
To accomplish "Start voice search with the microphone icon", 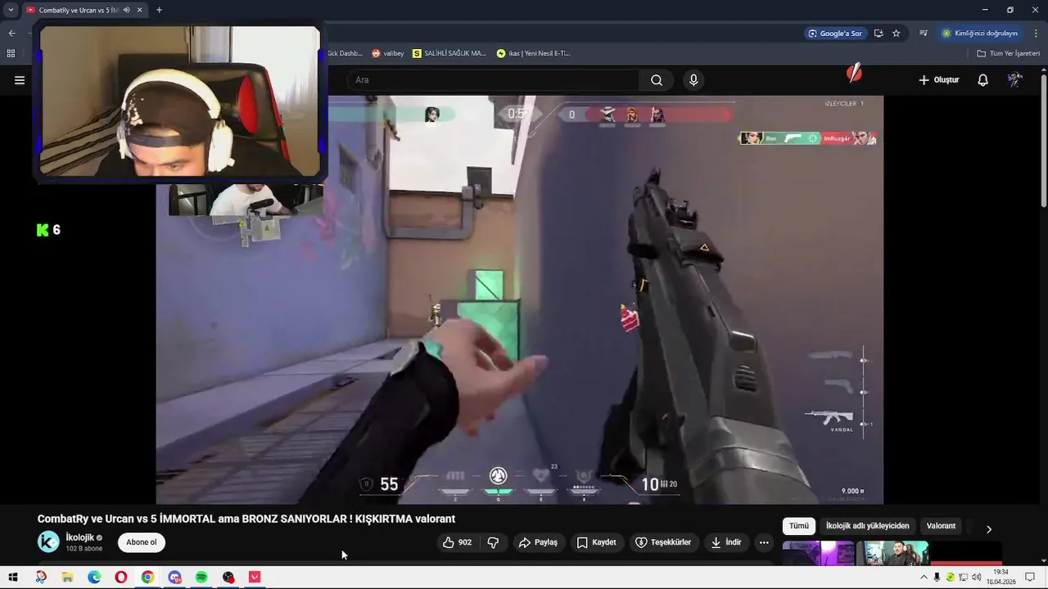I will click(693, 80).
